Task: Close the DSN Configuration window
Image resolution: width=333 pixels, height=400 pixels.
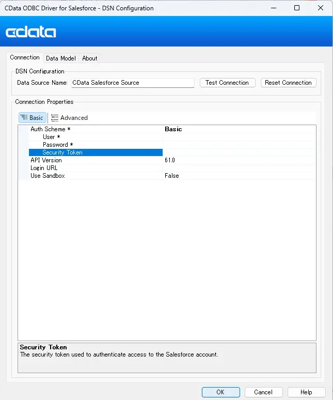Action: click(321, 8)
